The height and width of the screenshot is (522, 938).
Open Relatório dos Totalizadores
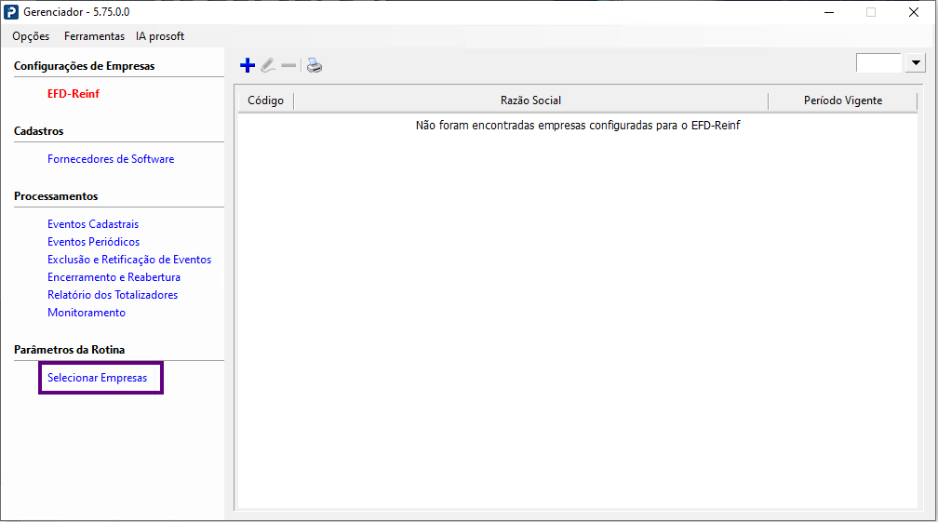[x=113, y=295]
